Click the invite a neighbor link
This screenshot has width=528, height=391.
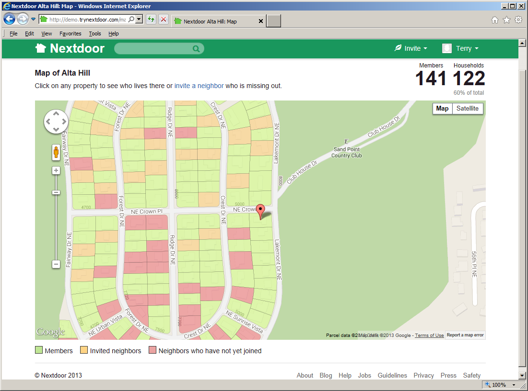(199, 86)
